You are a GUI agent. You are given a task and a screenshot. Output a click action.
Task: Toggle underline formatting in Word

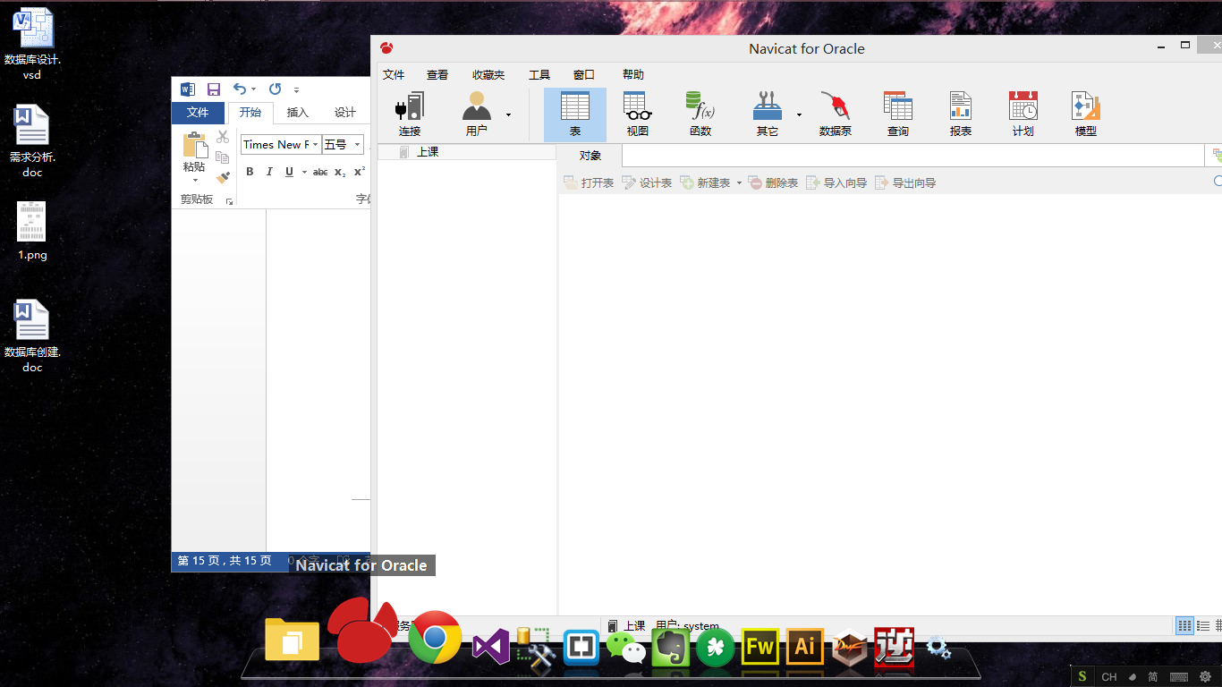289,172
